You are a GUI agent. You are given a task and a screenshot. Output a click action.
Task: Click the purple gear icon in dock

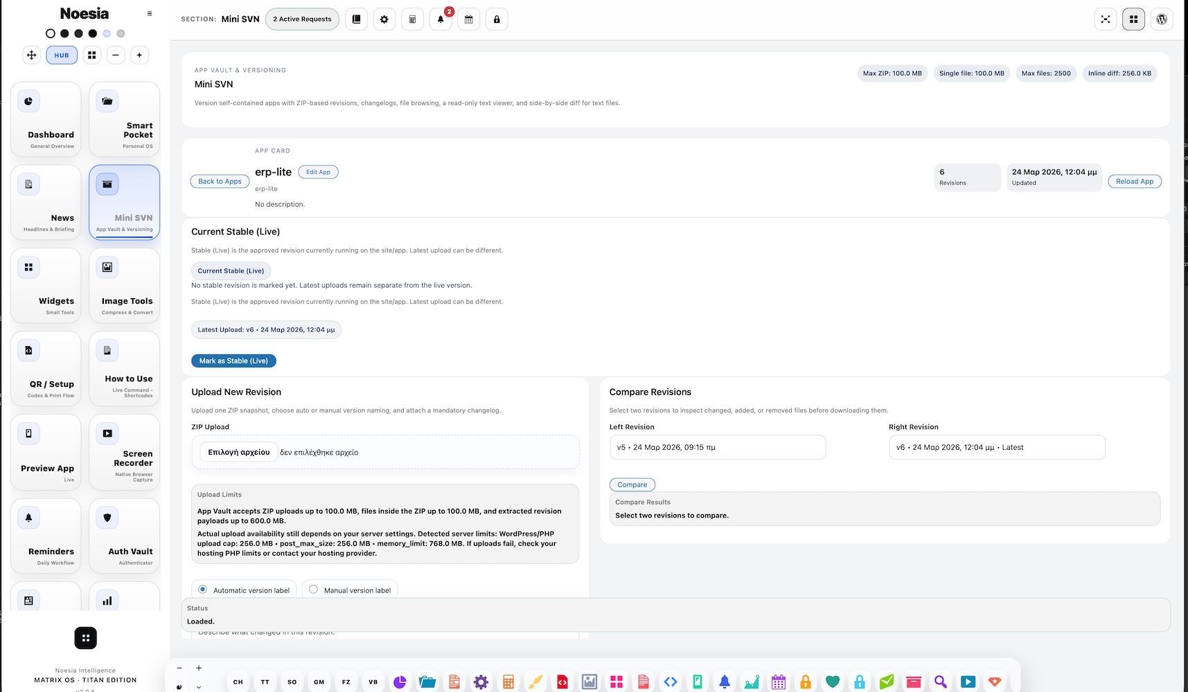tap(481, 682)
